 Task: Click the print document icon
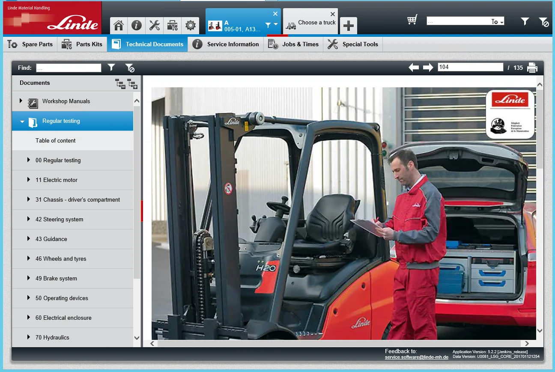[532, 68]
